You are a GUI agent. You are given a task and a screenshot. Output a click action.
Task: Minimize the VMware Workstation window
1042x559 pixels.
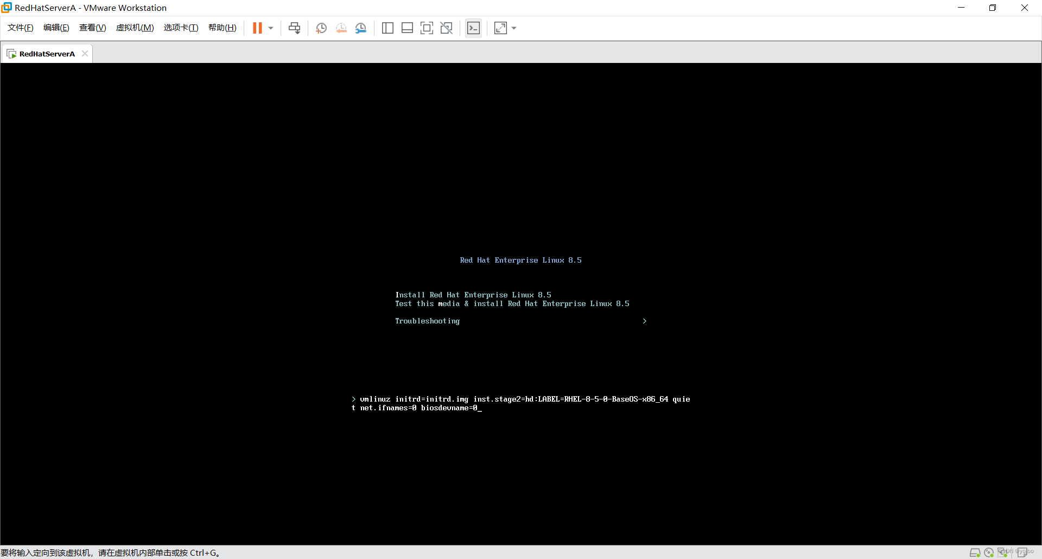click(961, 8)
